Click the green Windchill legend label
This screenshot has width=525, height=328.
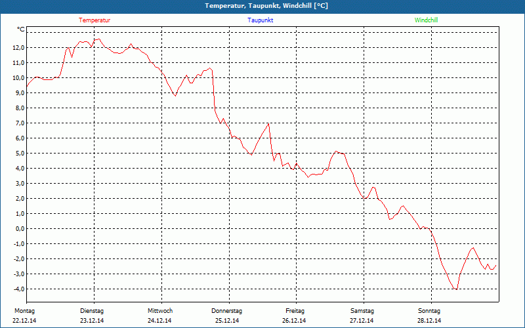[x=426, y=20]
